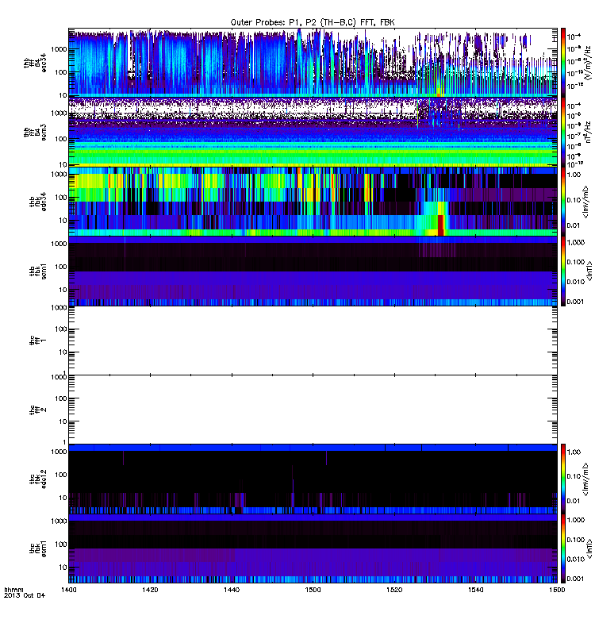Click inside the bottom thc fbk scm1 spectrogram
The height and width of the screenshot is (635, 595).
click(x=313, y=548)
